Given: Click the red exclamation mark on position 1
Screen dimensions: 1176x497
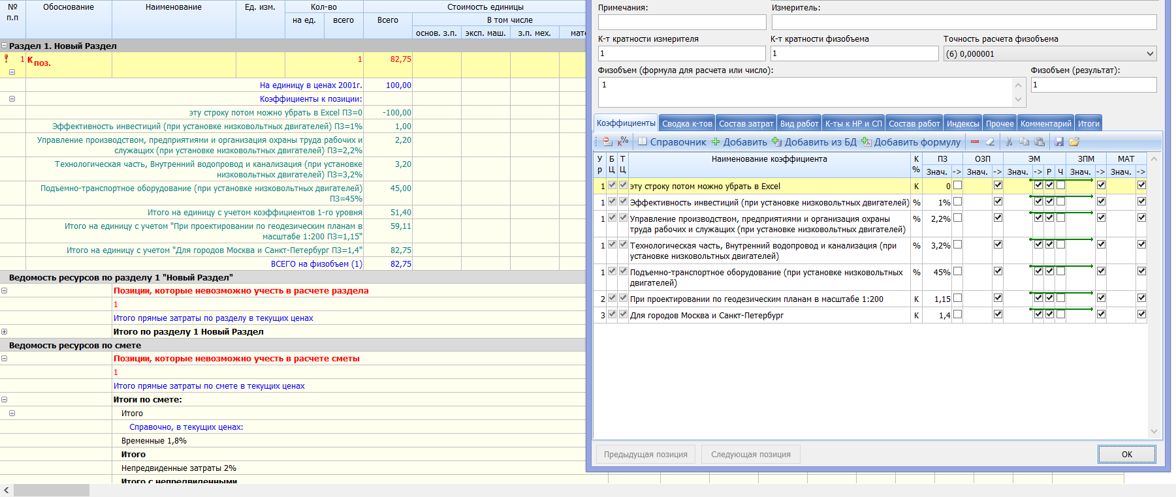Looking at the screenshot, I should [7, 59].
